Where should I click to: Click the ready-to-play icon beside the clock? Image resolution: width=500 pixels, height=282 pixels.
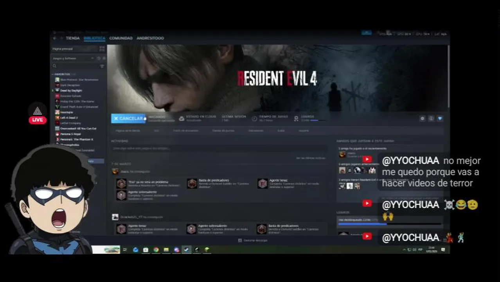104,58
